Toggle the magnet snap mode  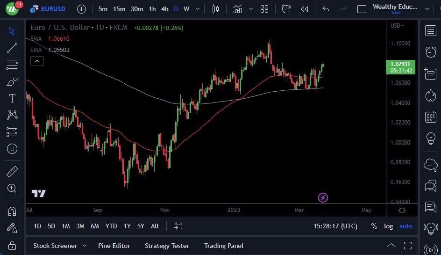pyautogui.click(x=12, y=211)
